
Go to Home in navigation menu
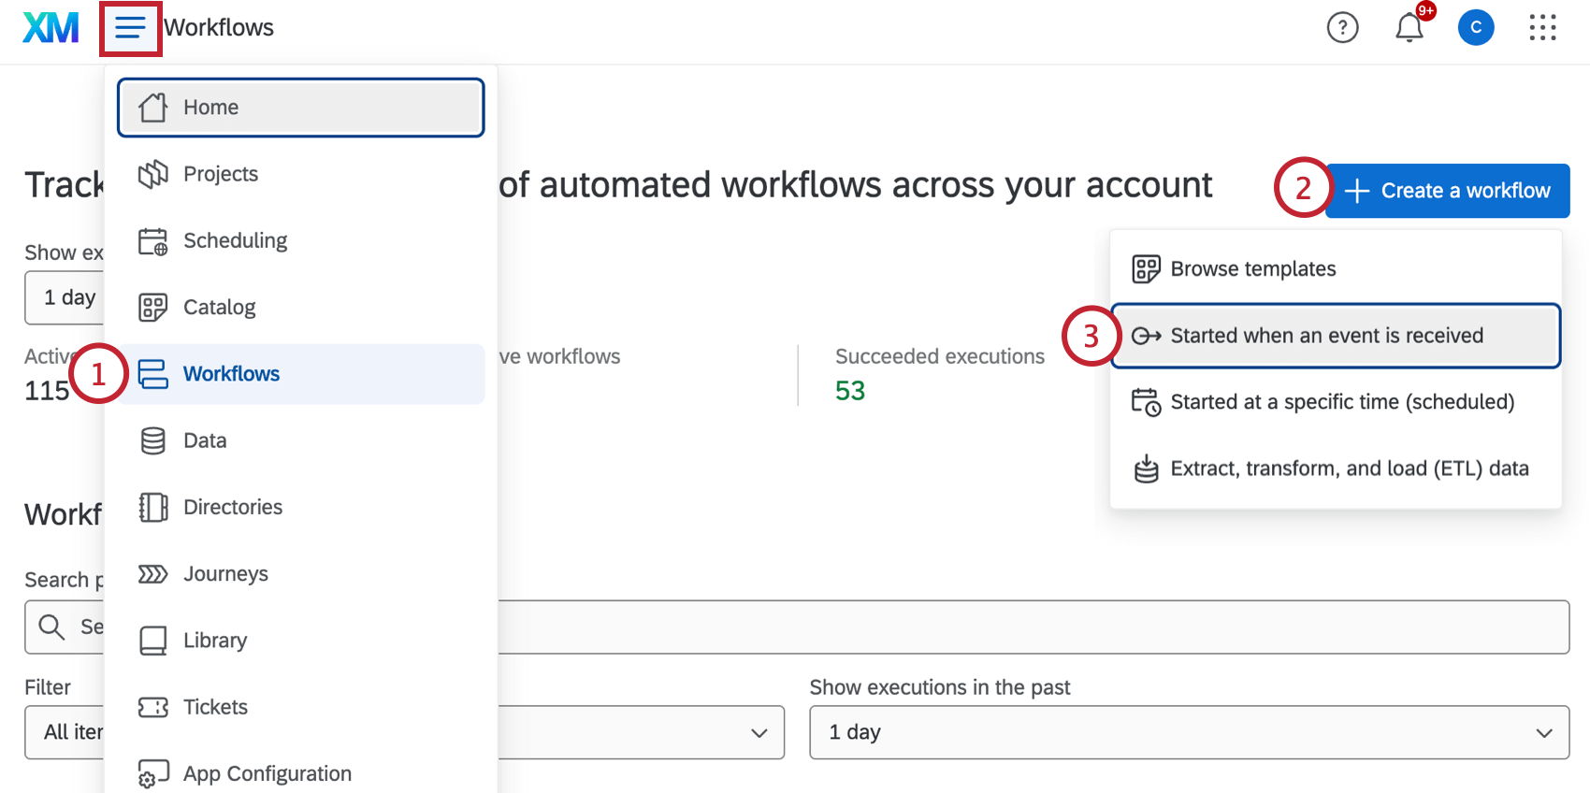300,108
